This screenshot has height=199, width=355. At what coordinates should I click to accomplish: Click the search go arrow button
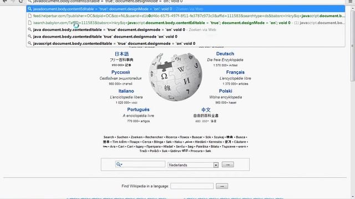point(228,165)
